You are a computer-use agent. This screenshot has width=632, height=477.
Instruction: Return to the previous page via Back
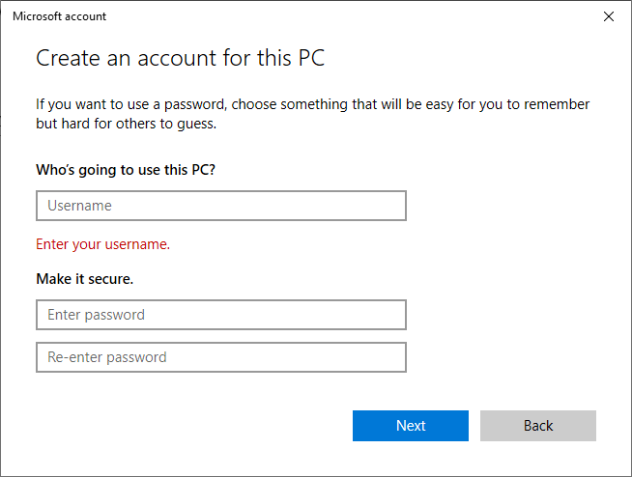click(537, 426)
